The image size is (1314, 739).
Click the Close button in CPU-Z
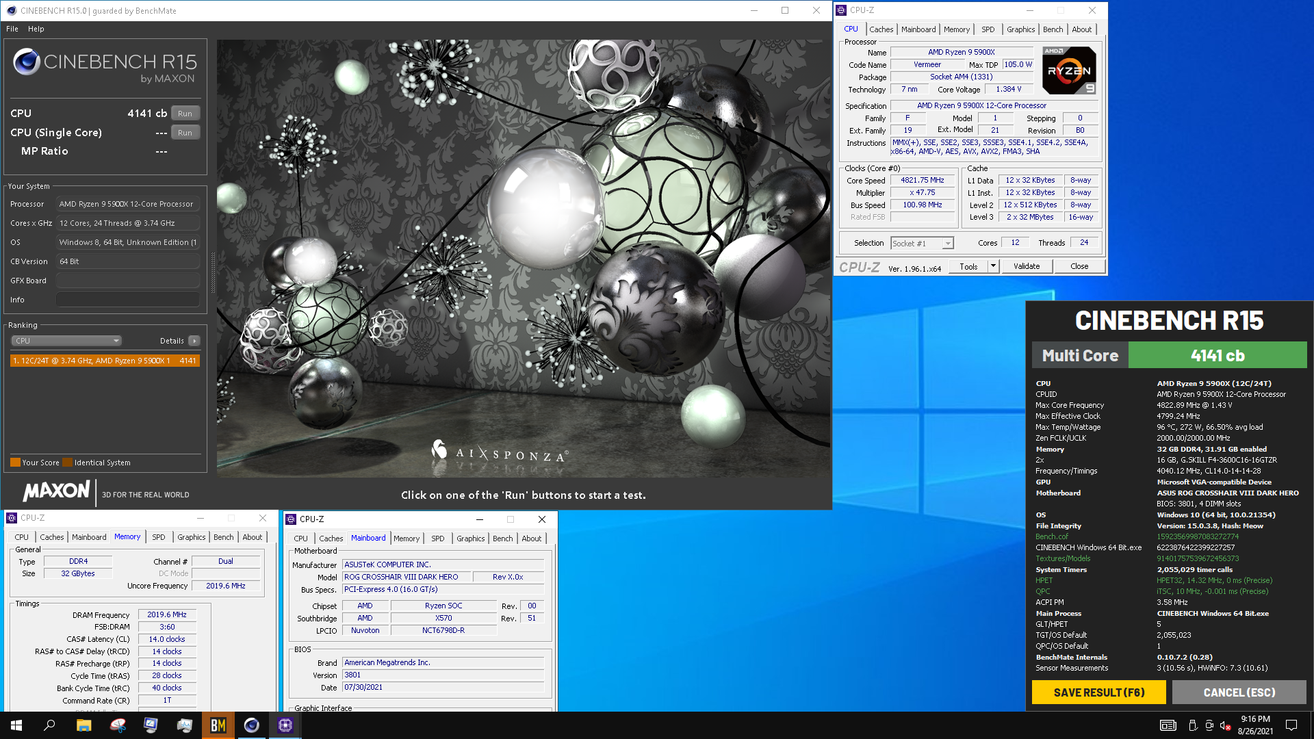click(x=1079, y=266)
